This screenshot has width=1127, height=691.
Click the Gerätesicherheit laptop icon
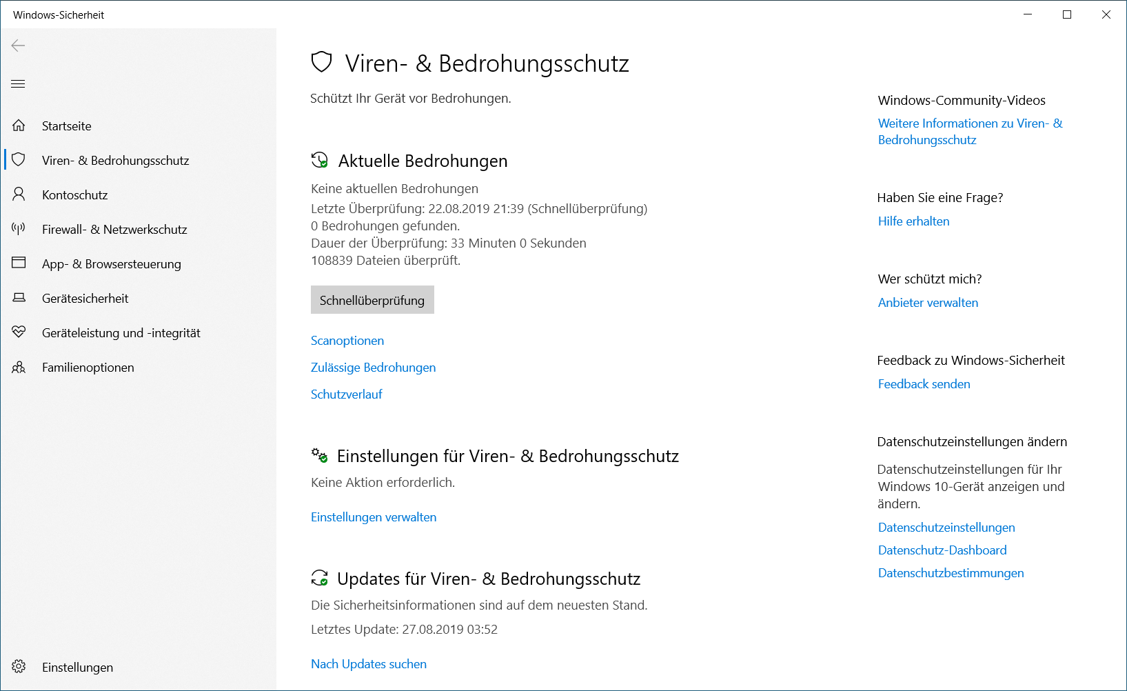(19, 298)
